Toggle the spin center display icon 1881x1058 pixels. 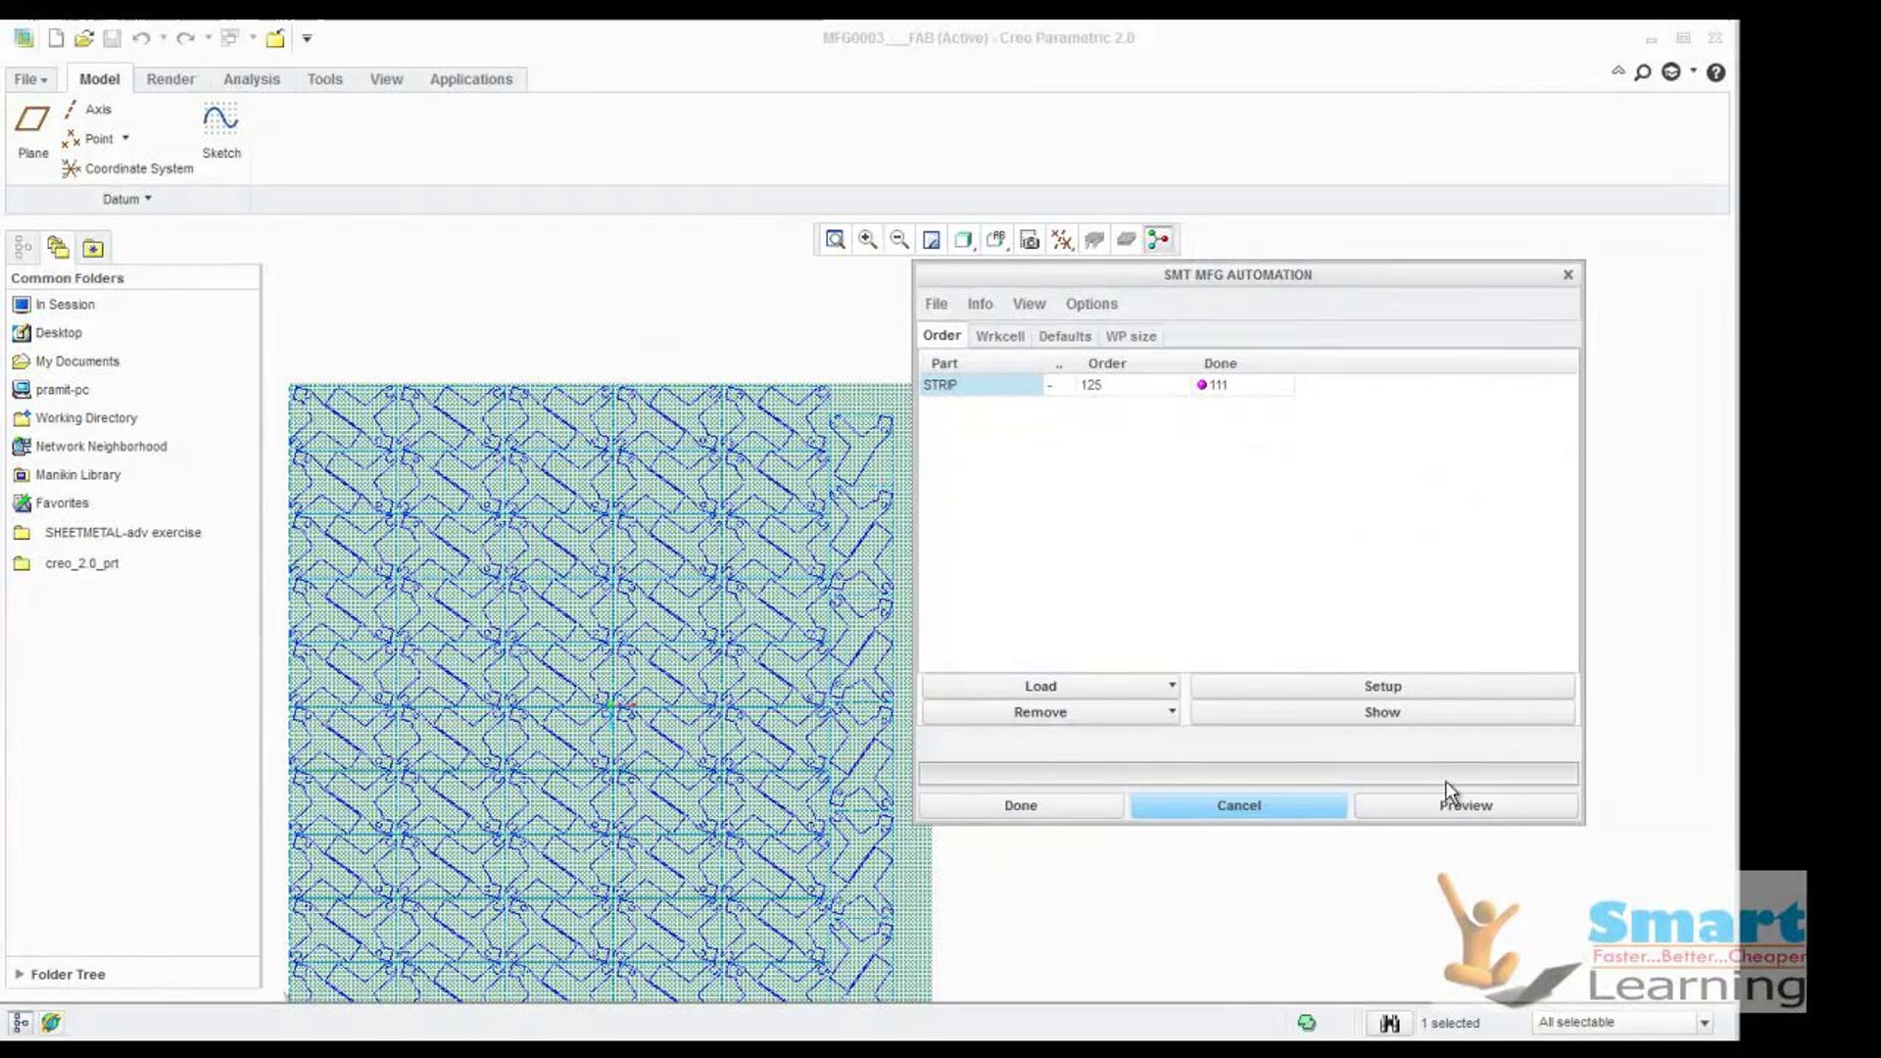(x=1158, y=240)
